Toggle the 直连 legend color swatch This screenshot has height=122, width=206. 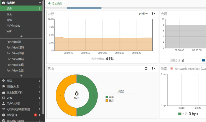(x=107, y=97)
